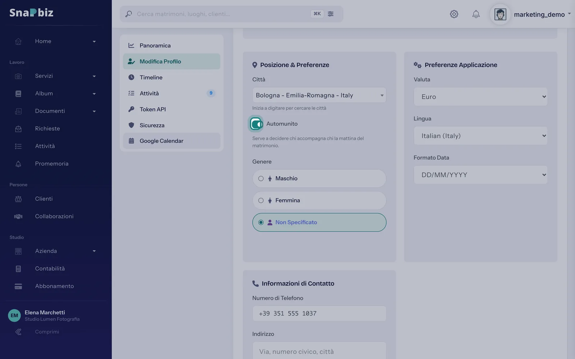Open the Valuta dropdown set to Euro
The width and height of the screenshot is (575, 359).
pyautogui.click(x=480, y=97)
